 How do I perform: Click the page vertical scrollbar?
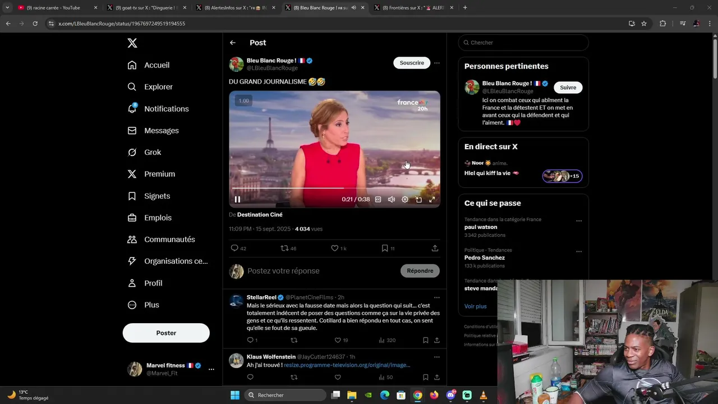click(x=715, y=59)
